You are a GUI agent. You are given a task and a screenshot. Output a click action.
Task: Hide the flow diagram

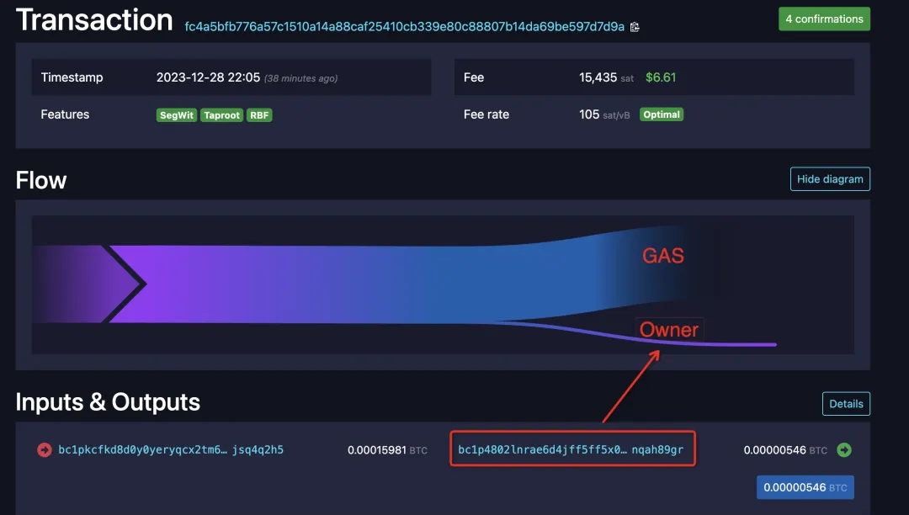[830, 179]
